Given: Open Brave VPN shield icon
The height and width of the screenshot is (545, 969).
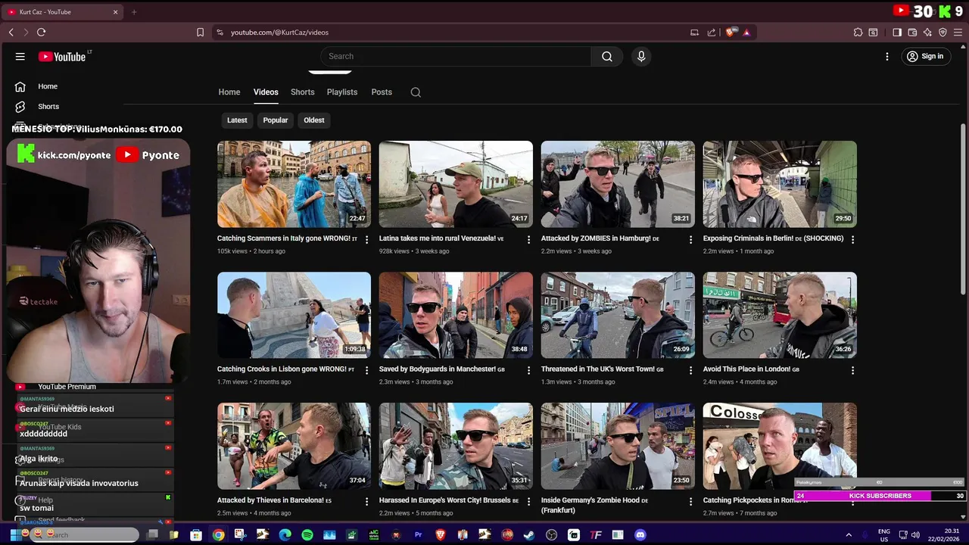Looking at the screenshot, I should pos(943,33).
